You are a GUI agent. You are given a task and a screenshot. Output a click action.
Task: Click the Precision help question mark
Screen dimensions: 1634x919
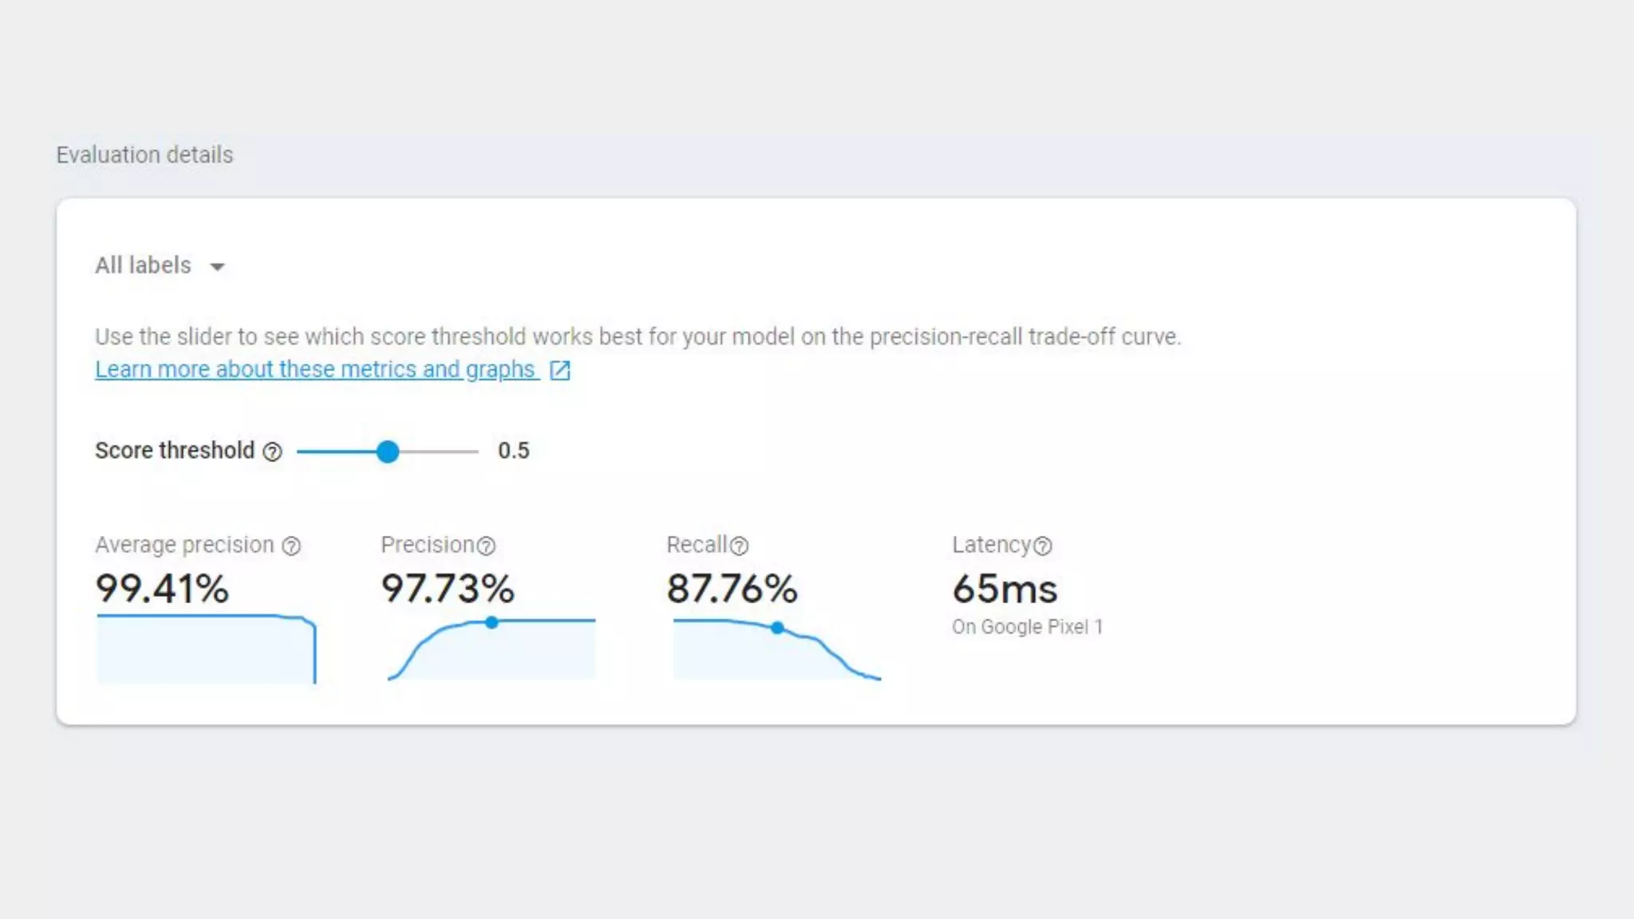tap(486, 546)
